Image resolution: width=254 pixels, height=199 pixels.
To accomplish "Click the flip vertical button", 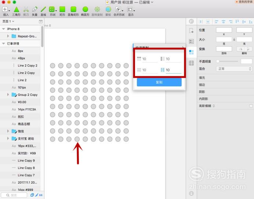I will pos(248,49).
